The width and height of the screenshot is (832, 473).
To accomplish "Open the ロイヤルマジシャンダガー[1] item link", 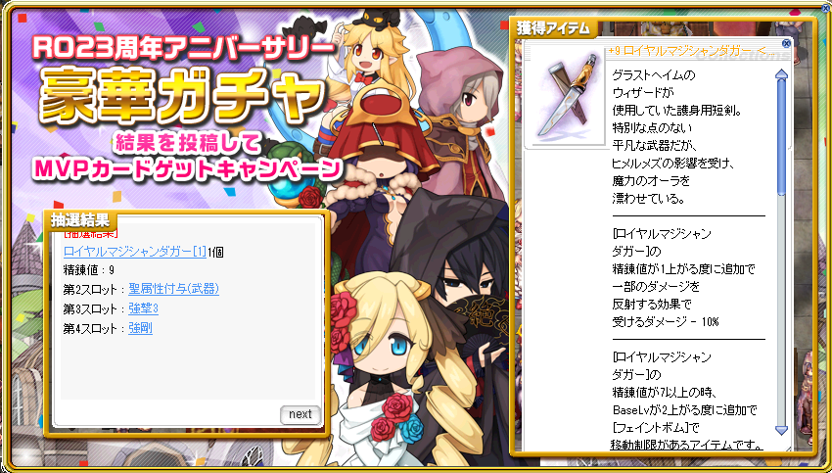I will tap(135, 252).
